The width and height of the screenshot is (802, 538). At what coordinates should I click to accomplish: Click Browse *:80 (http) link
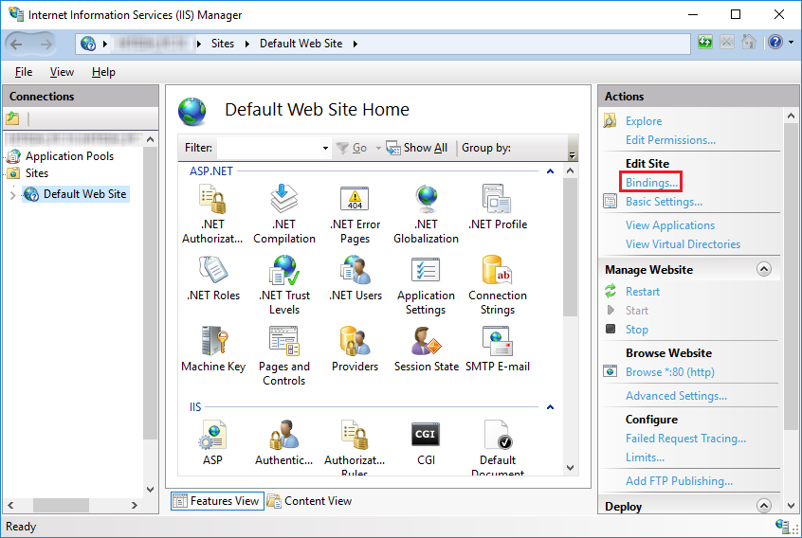(x=670, y=372)
